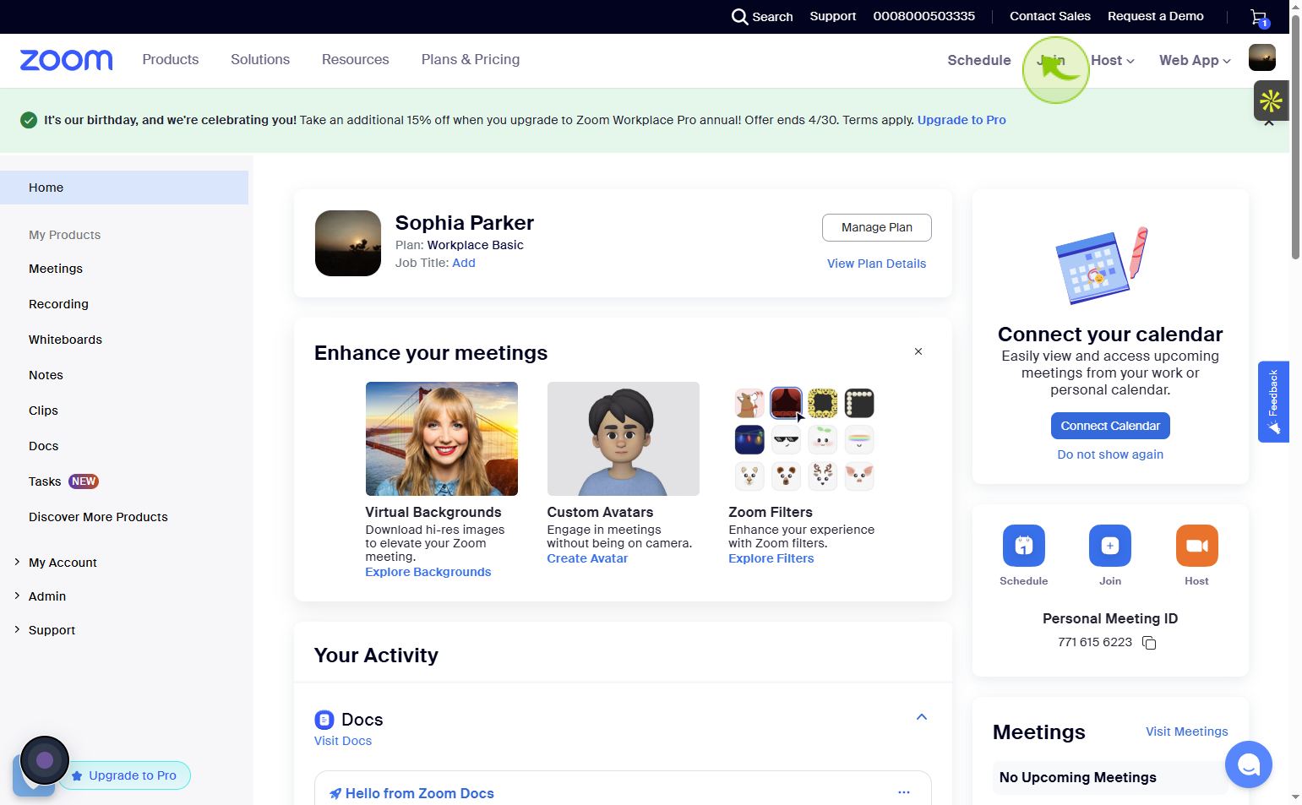Click Explore Filters link

click(771, 558)
